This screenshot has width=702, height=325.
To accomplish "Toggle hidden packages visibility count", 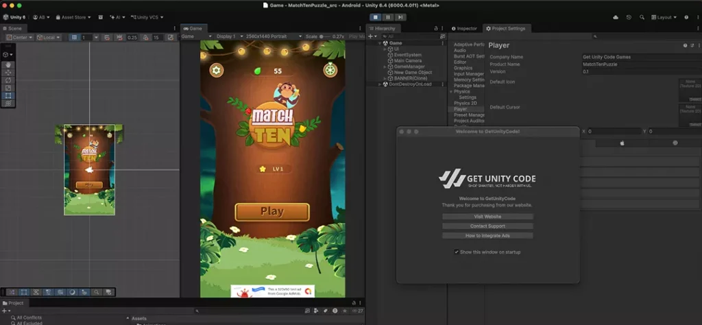I will [x=358, y=311].
